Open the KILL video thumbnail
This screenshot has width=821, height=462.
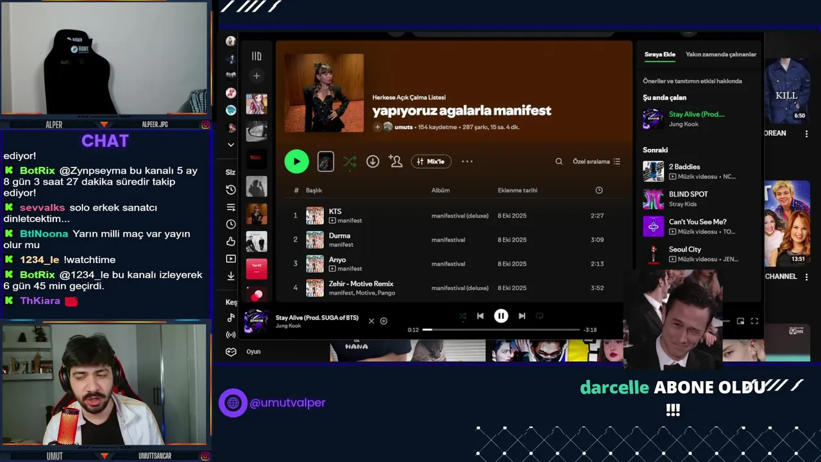click(786, 90)
